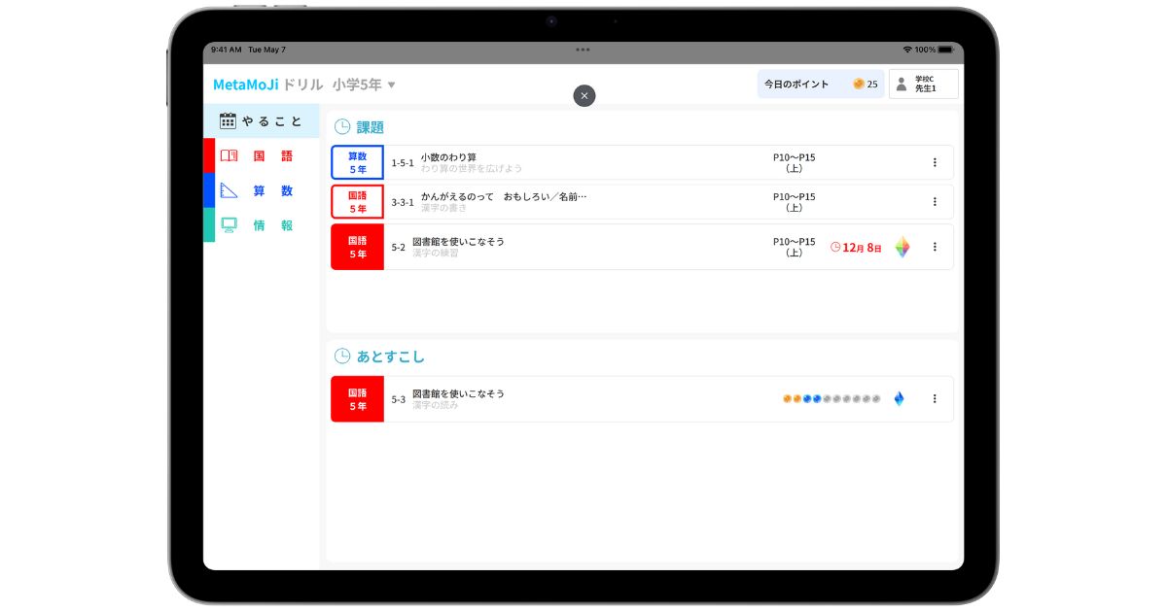Click the clock icon beside 課題 heading
Viewport: 1167px width, 612px height.
point(342,126)
